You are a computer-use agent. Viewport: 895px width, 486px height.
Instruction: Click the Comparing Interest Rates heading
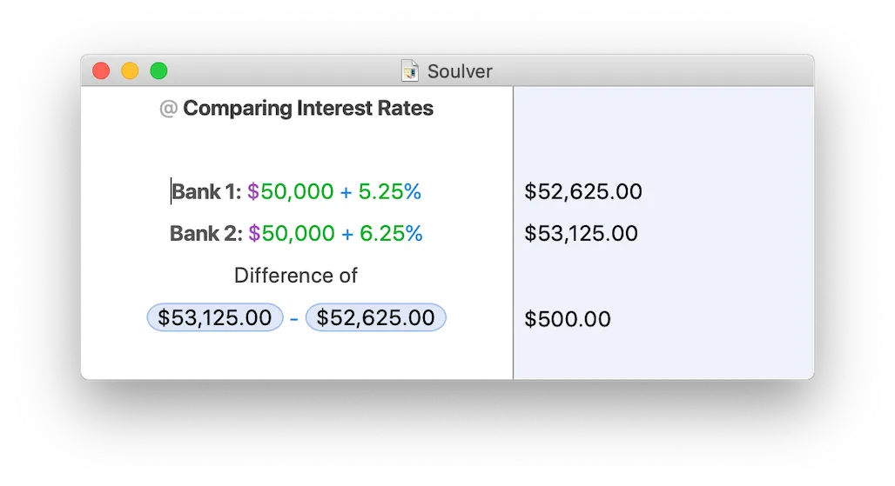pyautogui.click(x=308, y=109)
